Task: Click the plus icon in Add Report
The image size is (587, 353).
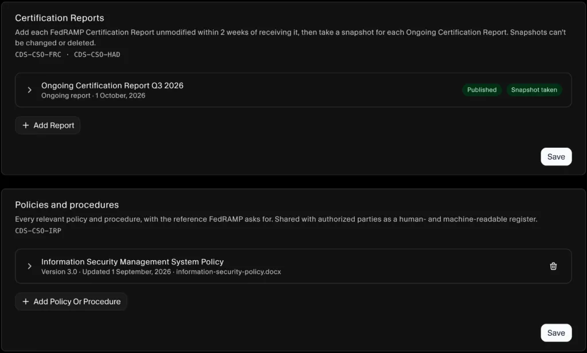Action: [25, 125]
